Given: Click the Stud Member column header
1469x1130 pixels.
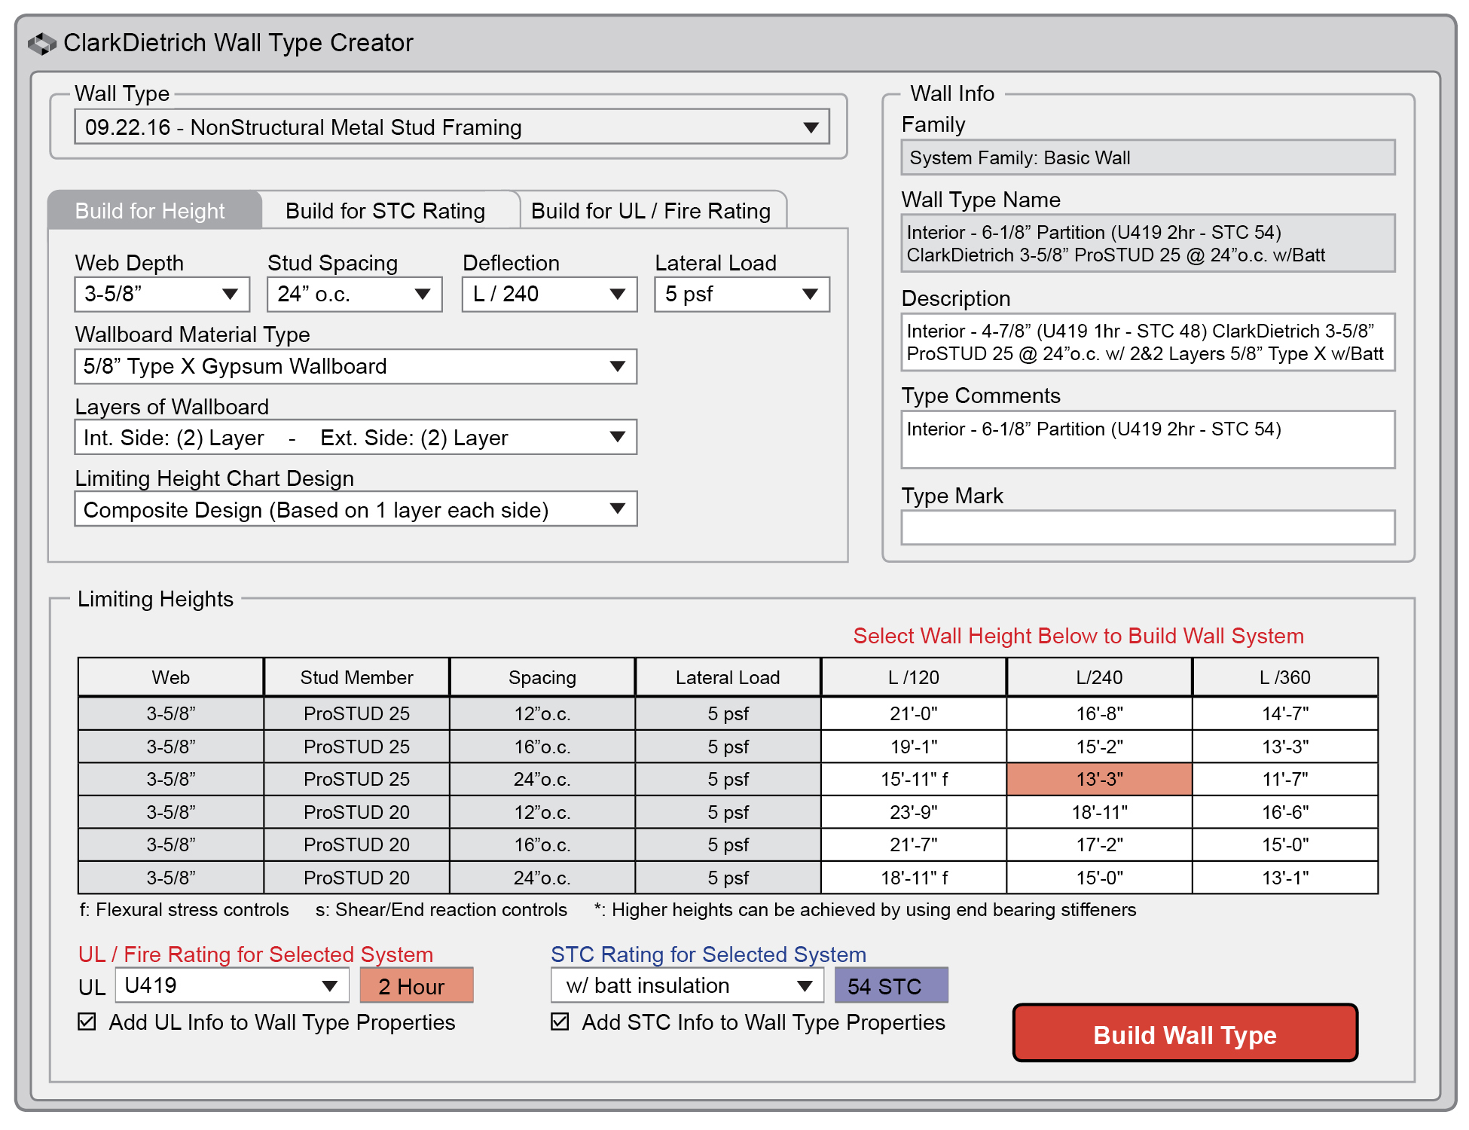Looking at the screenshot, I should click(356, 677).
